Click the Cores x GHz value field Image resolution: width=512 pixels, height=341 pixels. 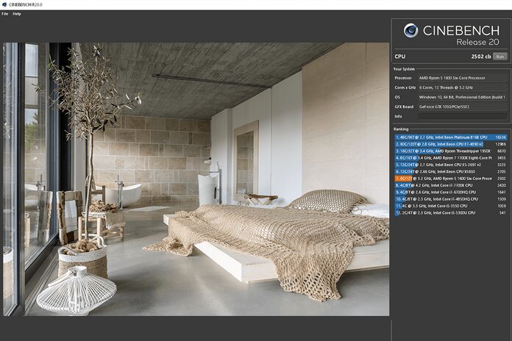point(462,87)
